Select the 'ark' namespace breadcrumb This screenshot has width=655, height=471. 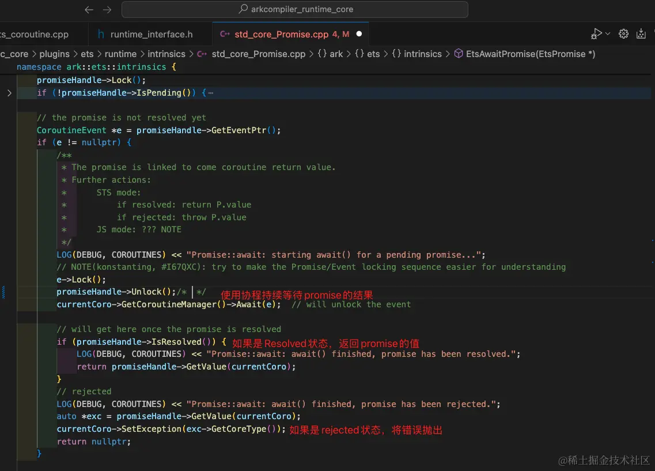coord(330,54)
